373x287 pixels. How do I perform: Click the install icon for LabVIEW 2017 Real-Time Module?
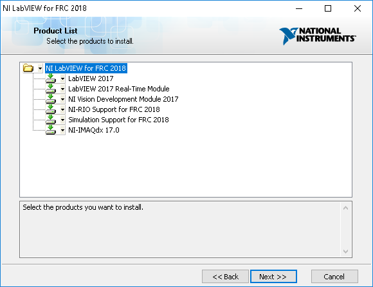click(x=51, y=89)
